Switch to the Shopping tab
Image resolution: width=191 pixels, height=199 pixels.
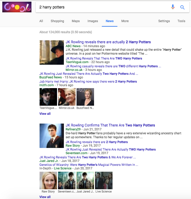[x=57, y=21]
